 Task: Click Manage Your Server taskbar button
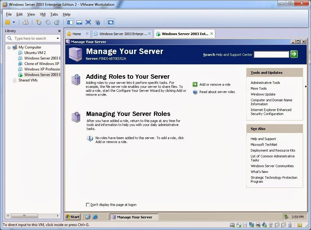(x=134, y=217)
